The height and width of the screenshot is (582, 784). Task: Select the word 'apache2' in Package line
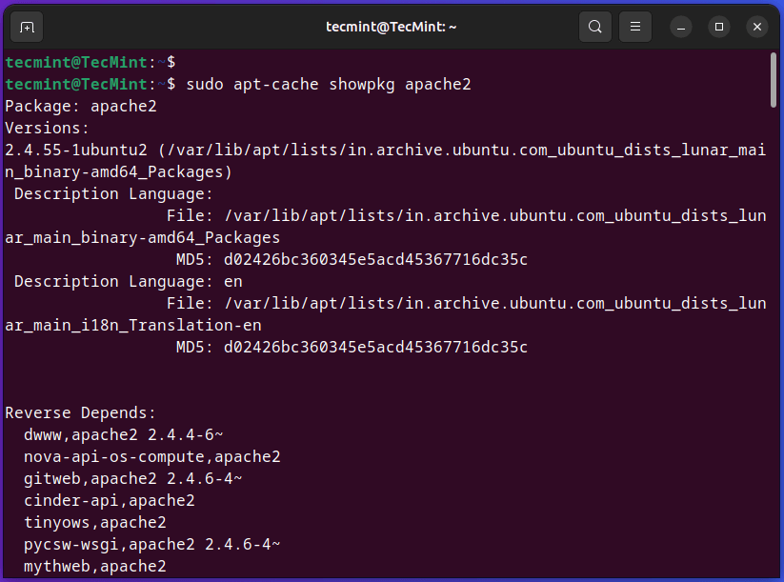point(123,106)
